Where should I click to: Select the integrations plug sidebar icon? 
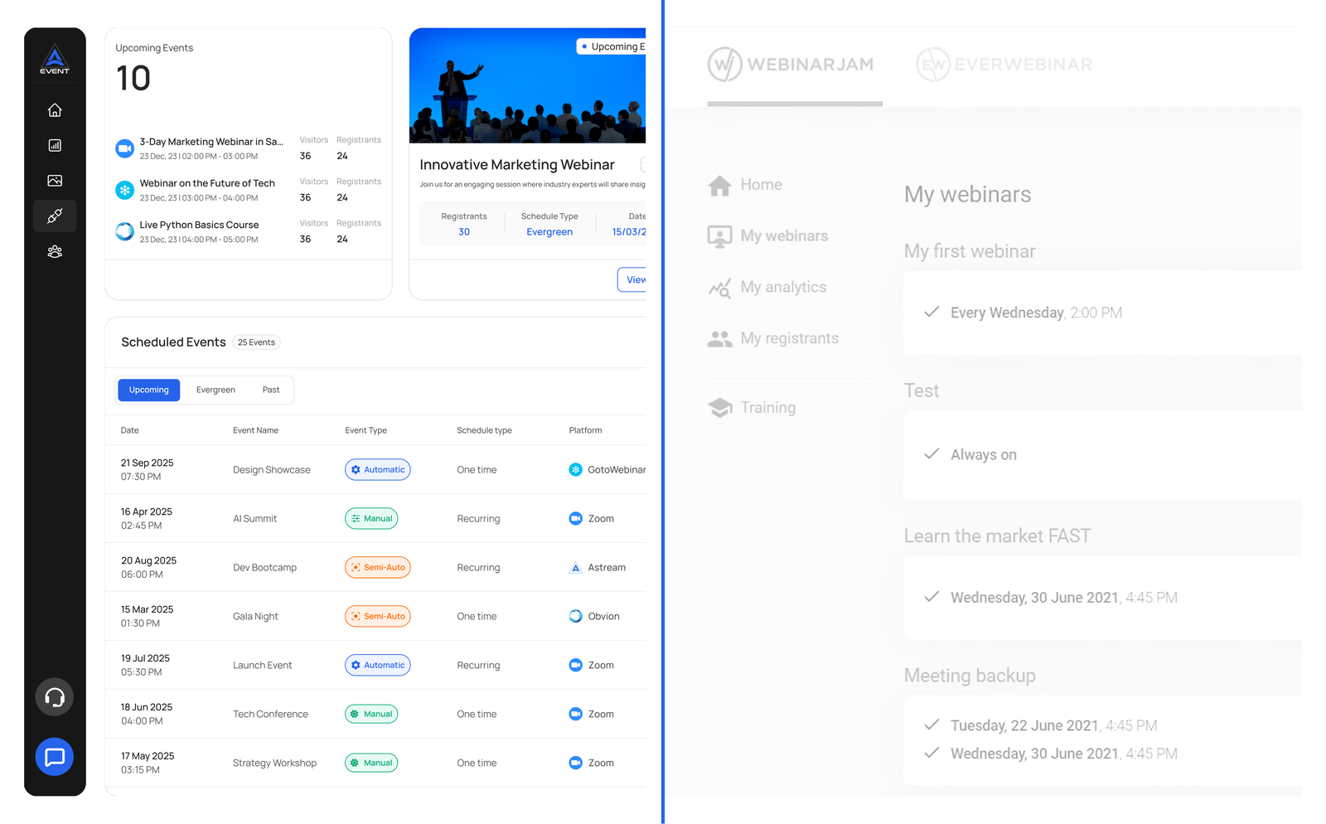click(55, 216)
